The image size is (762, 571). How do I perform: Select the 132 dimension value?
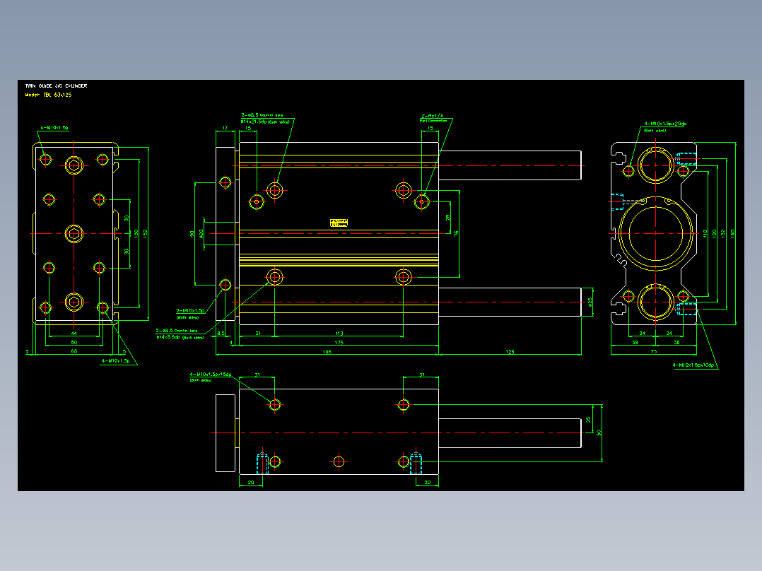pos(723,233)
